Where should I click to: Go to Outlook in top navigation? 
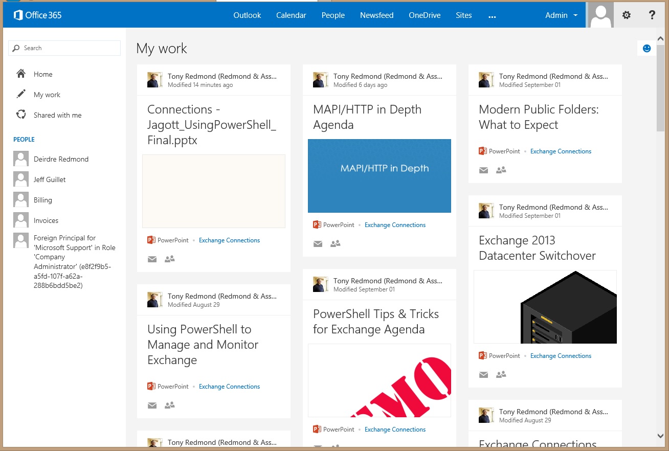tap(247, 15)
